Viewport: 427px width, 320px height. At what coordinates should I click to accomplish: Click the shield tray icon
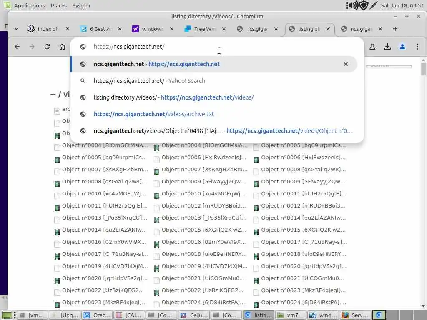364,5
